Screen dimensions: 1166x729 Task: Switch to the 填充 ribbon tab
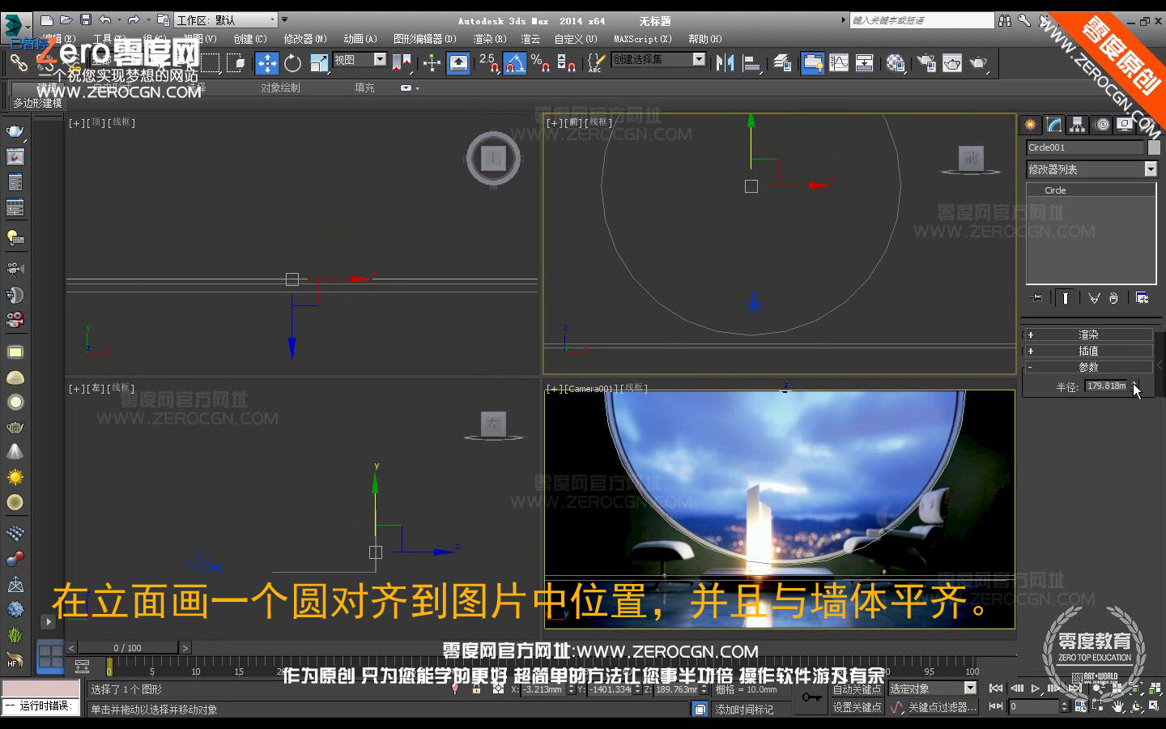coord(364,87)
